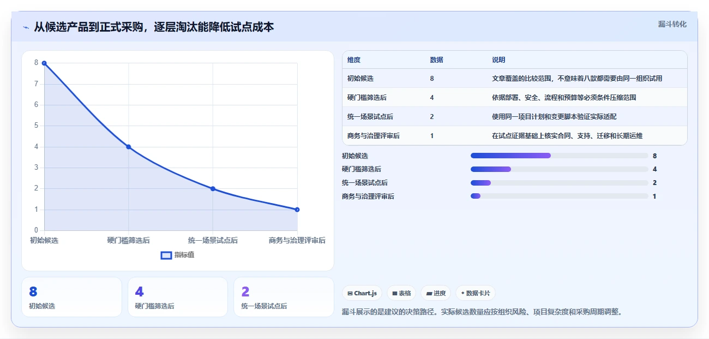Toggle the 指标值 legend item
The height and width of the screenshot is (339, 709).
pyautogui.click(x=177, y=255)
